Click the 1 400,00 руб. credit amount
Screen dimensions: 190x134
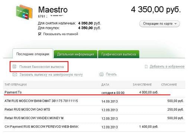pos(149,127)
